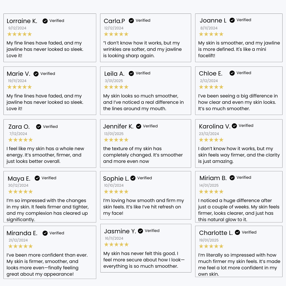Click the verified checkmark next to Carla.P
Viewport: 286px width, 286px height.
131,20
